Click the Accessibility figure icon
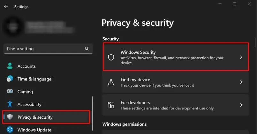 point(10,104)
